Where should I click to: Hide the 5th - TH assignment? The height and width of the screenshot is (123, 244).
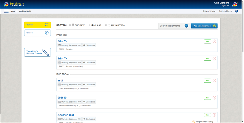click(x=207, y=42)
